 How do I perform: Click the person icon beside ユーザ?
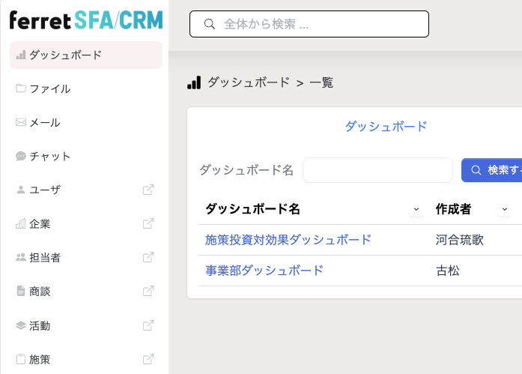click(x=21, y=190)
